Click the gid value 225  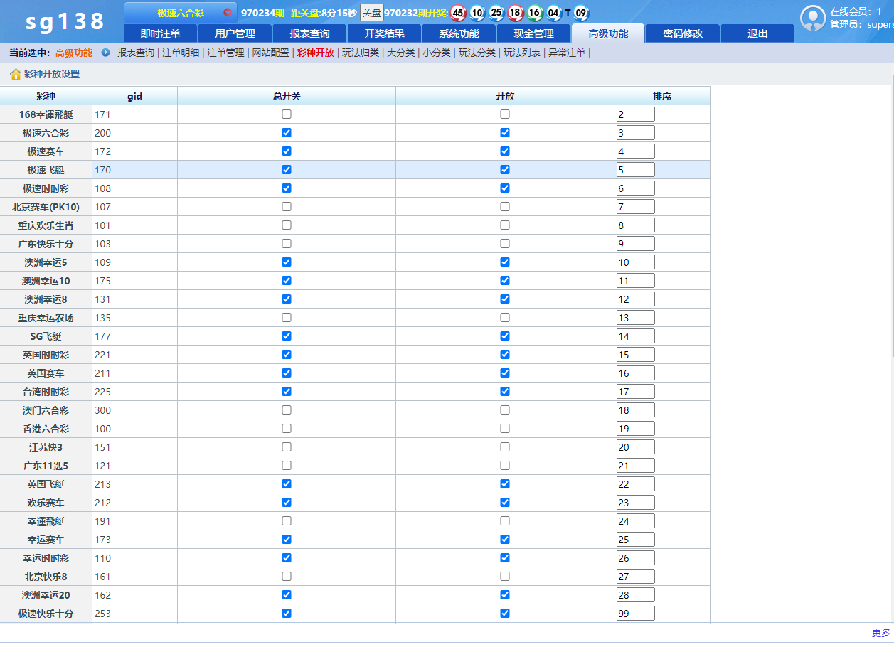102,392
